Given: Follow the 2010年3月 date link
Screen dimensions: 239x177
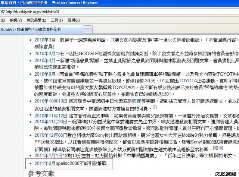Looking at the screenshot, I should (x=45, y=40).
